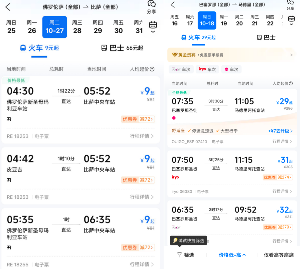The width and height of the screenshot is (301, 269).
Task: Open 行程详情 for iryo 06080
Action: pos(282,191)
